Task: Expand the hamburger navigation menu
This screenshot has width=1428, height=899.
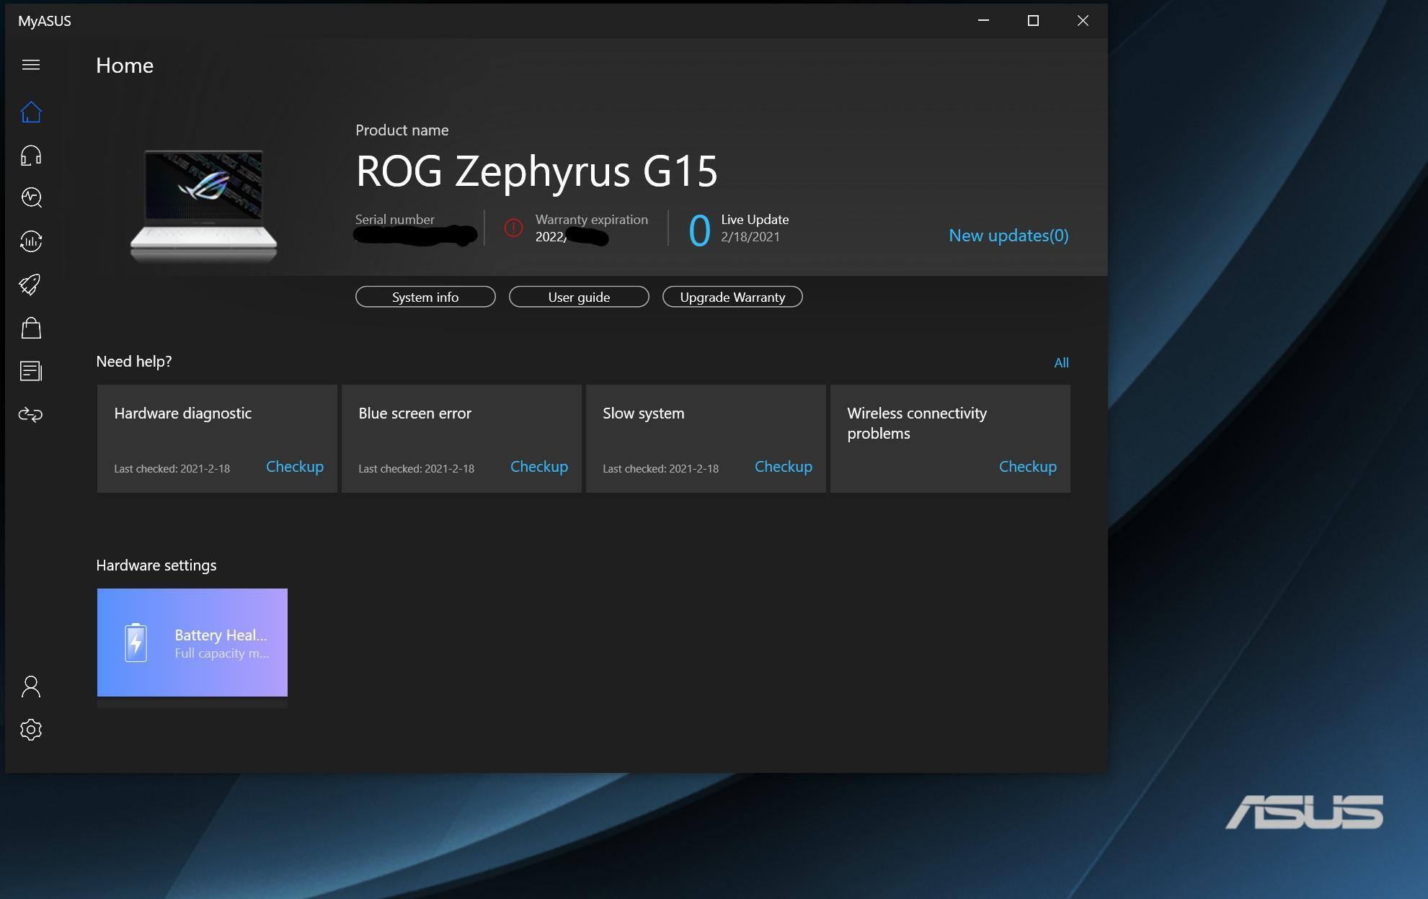Action: [31, 65]
